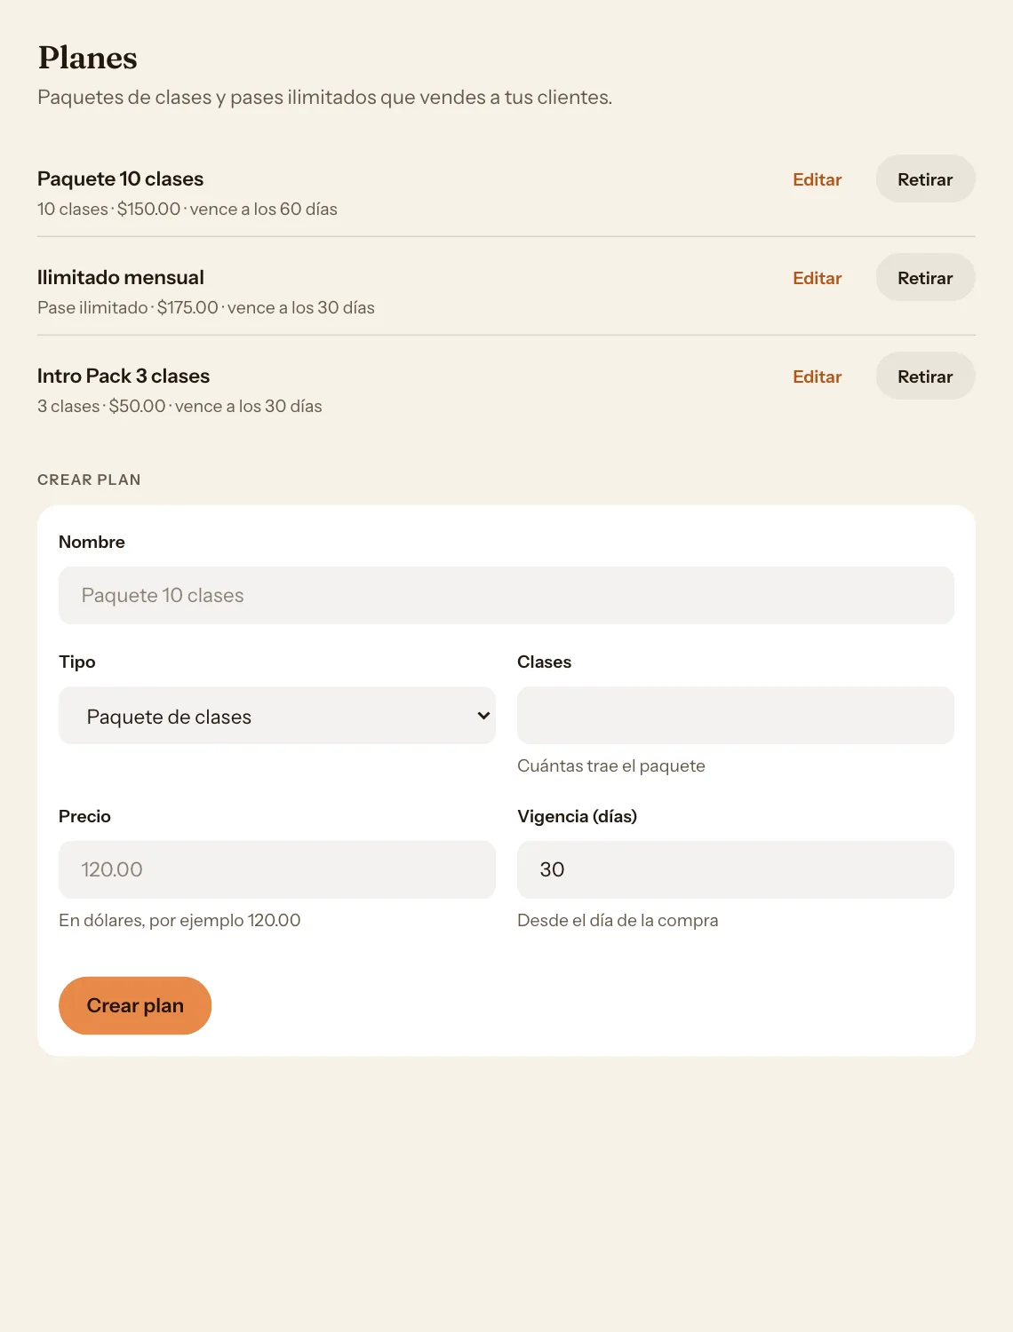Click the Precio field label
The width and height of the screenshot is (1013, 1332).
84,816
